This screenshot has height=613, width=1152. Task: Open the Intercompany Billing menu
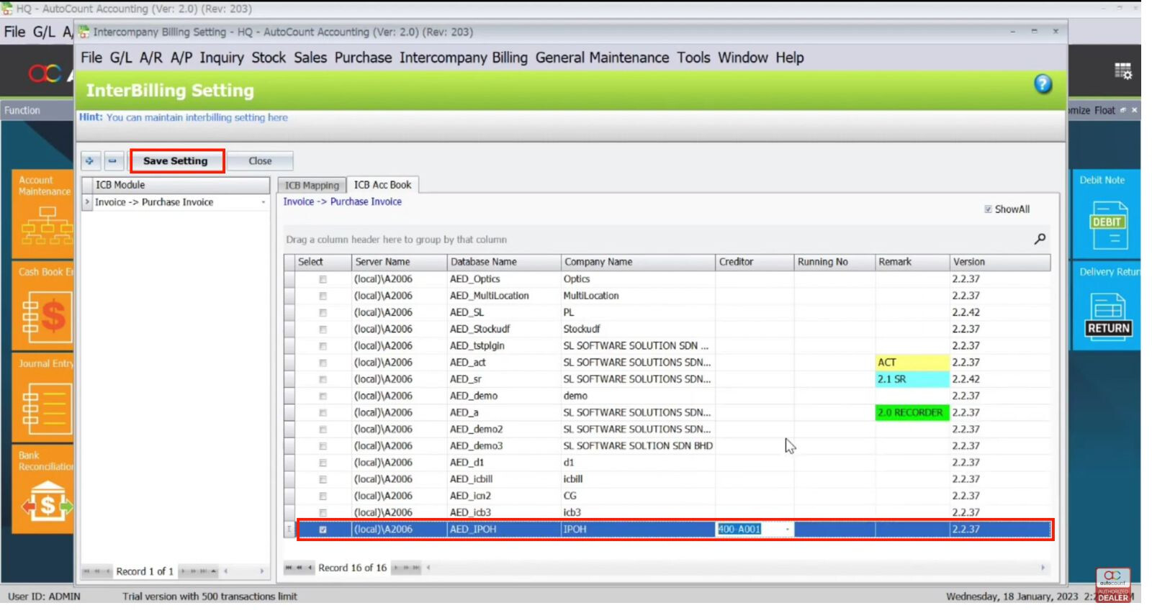pos(463,58)
